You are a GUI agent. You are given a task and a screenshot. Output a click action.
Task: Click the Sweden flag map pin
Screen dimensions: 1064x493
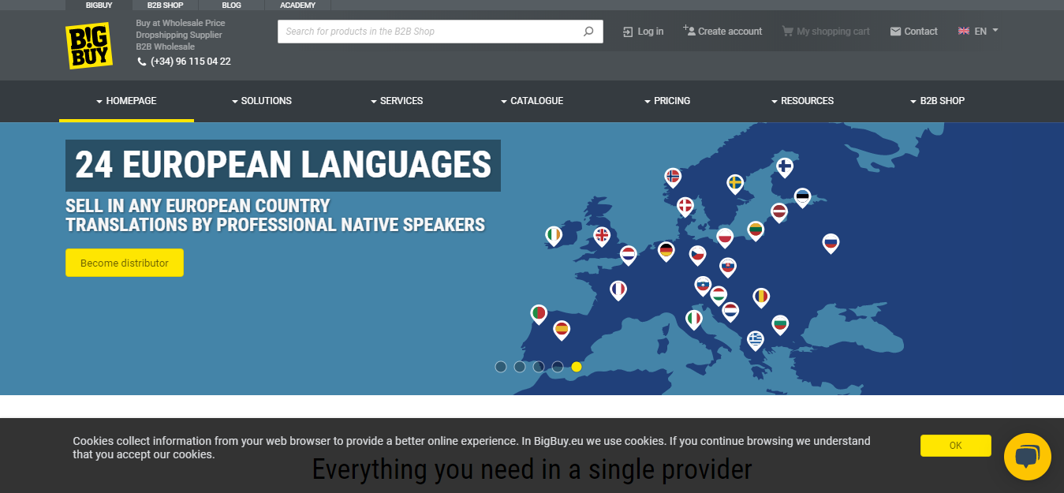(735, 183)
